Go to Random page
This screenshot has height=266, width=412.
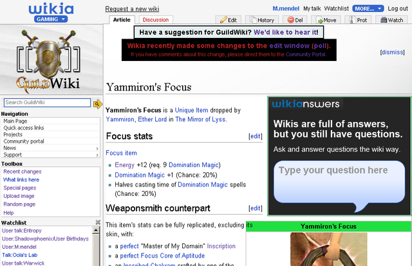(x=19, y=204)
